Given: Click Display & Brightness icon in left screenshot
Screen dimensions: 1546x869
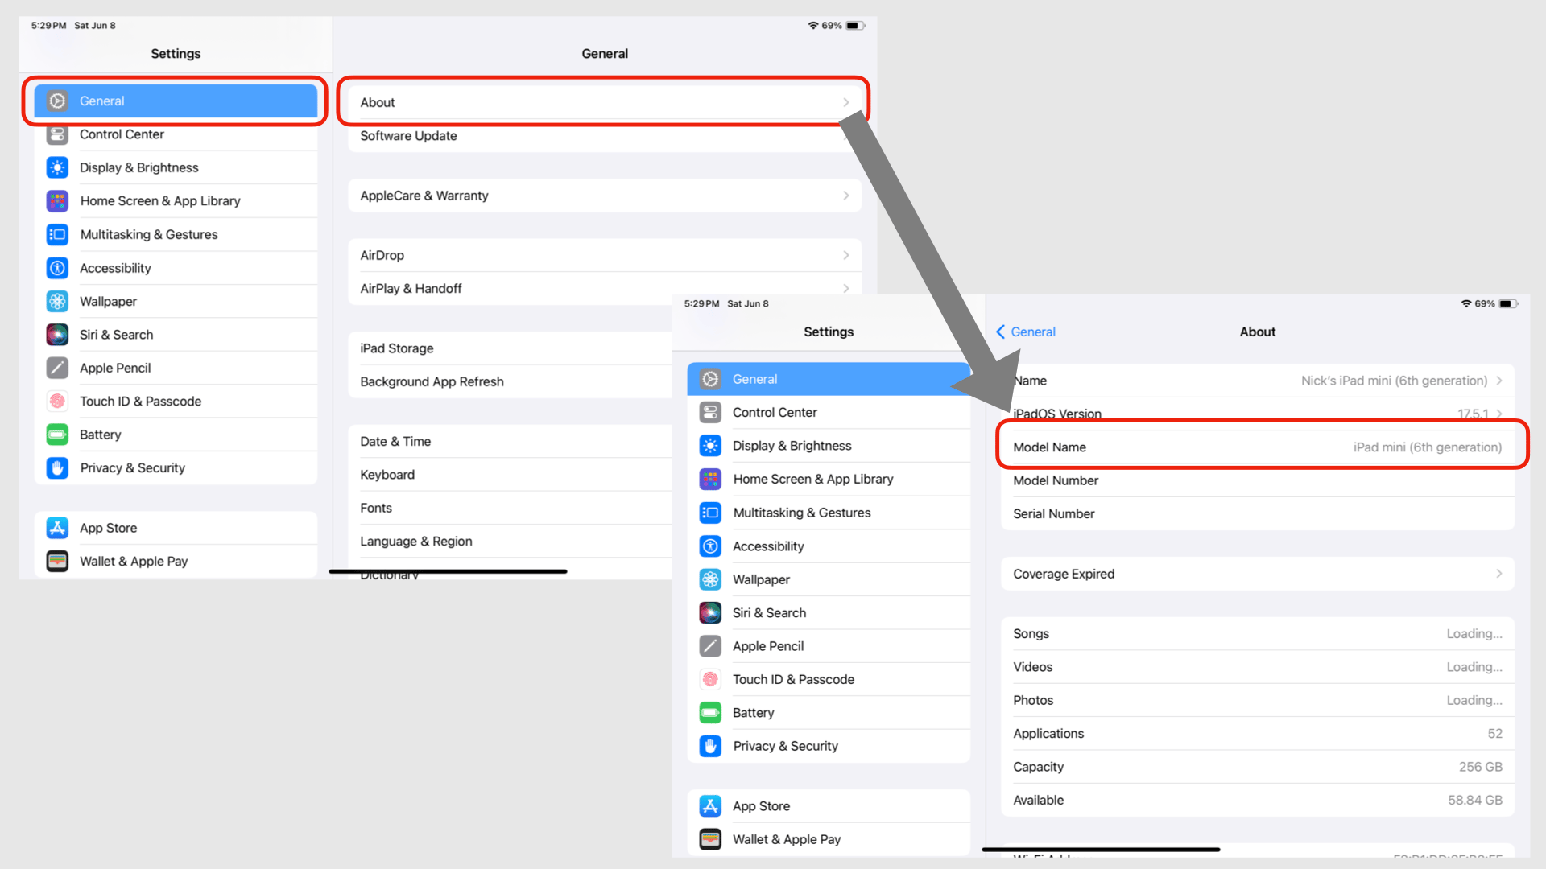Looking at the screenshot, I should (x=57, y=167).
